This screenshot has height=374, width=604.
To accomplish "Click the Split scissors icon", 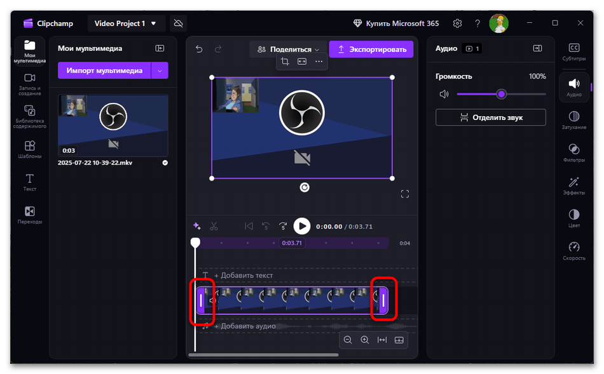I will click(214, 226).
